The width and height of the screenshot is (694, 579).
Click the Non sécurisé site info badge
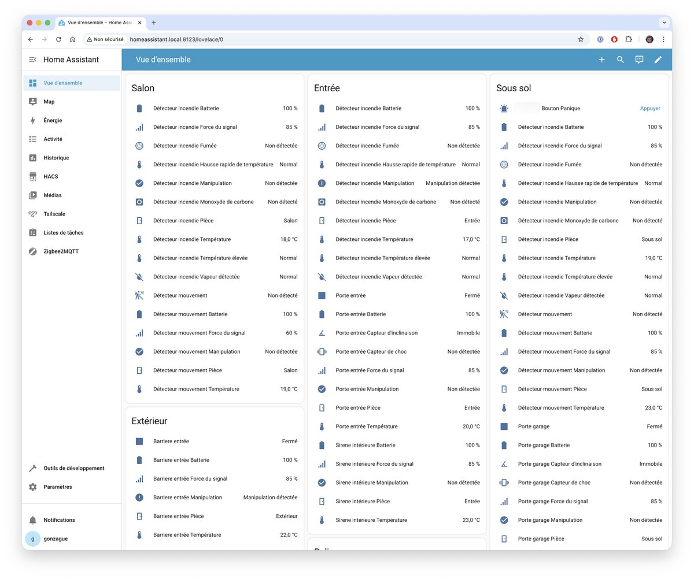[x=105, y=39]
